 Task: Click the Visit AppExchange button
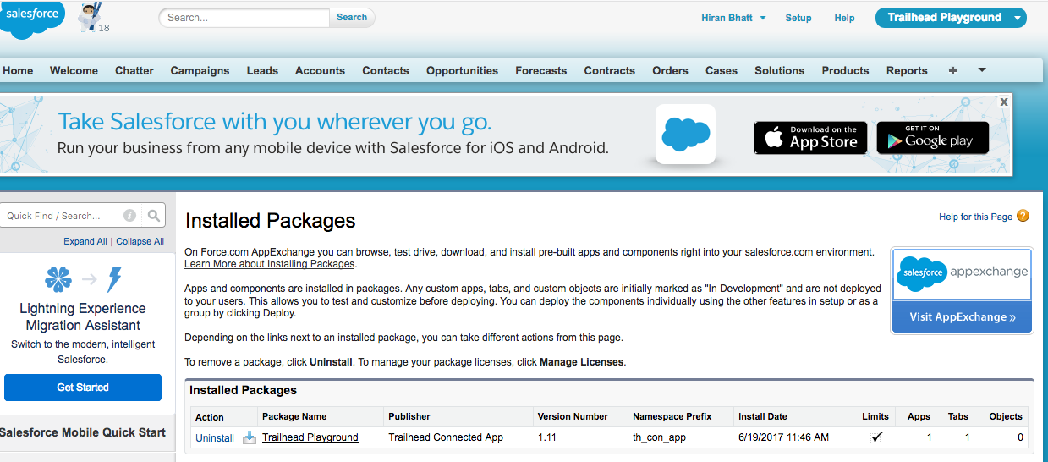tap(963, 317)
